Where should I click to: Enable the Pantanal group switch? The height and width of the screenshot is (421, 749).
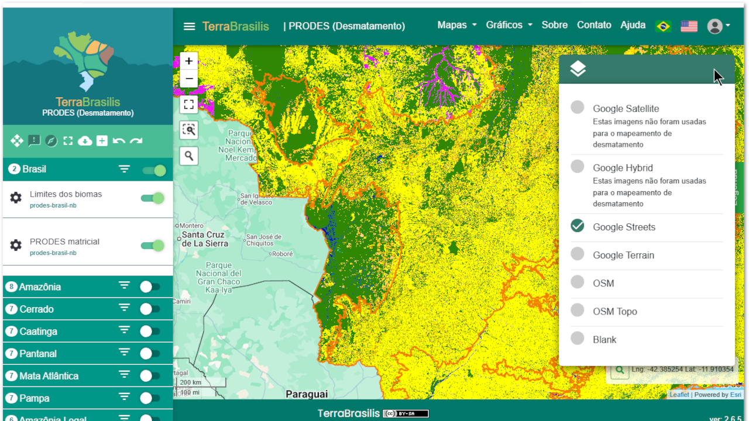[150, 353]
